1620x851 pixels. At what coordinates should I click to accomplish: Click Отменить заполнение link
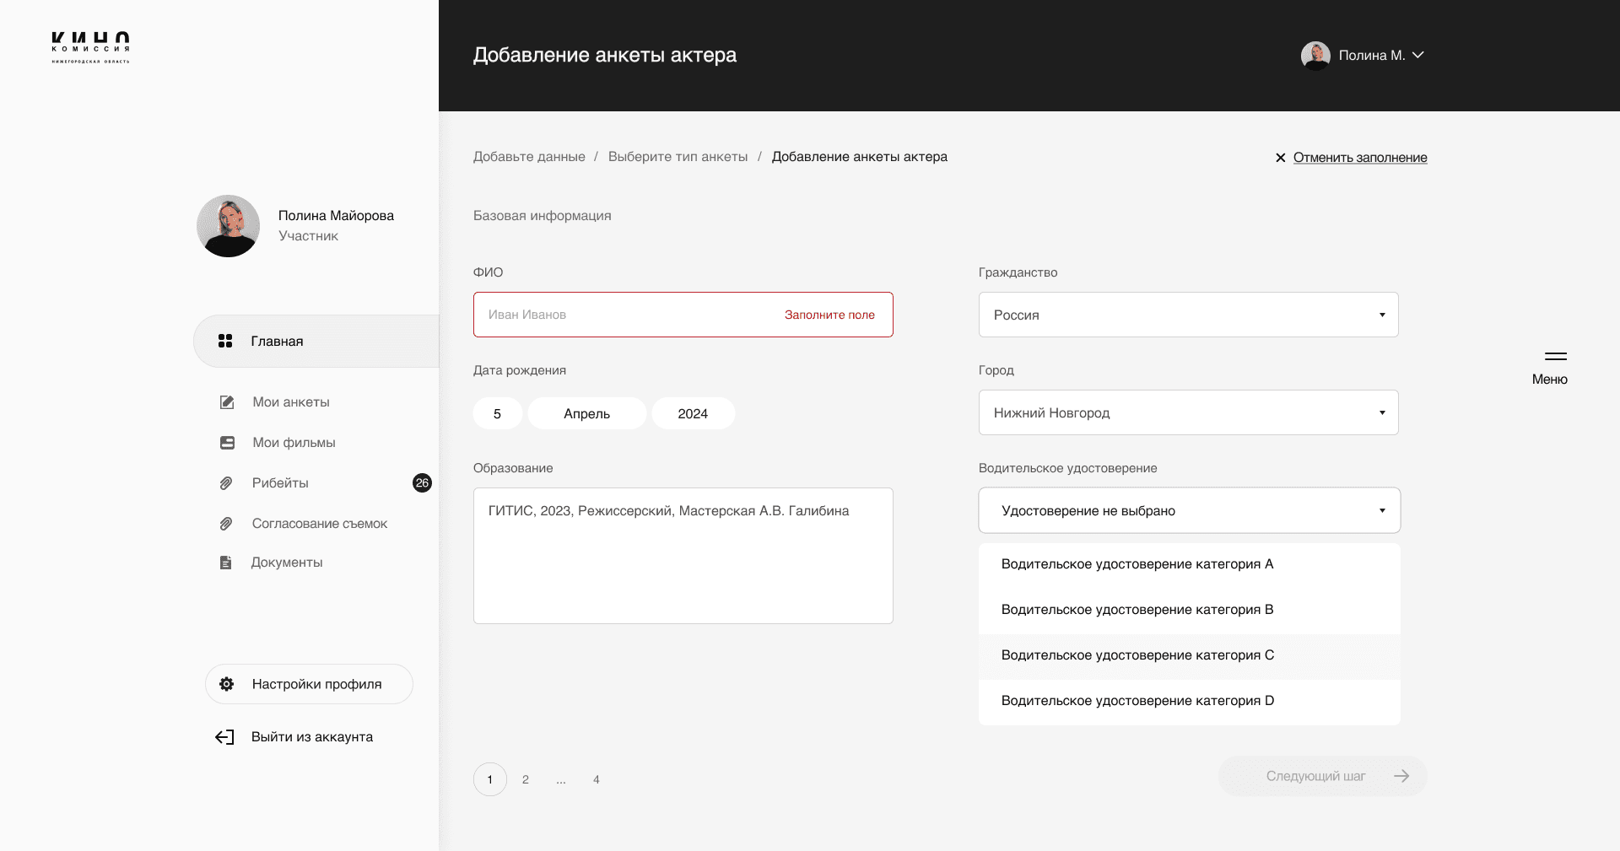pyautogui.click(x=1359, y=158)
